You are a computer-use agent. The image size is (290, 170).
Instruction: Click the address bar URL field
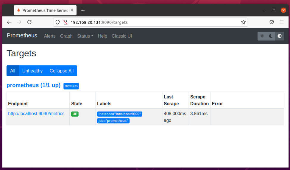(150, 22)
